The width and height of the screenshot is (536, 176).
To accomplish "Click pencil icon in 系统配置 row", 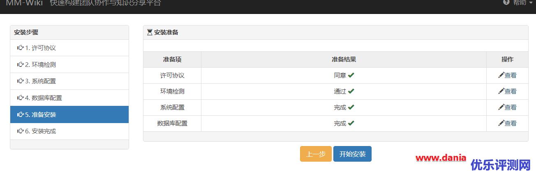I will pyautogui.click(x=501, y=107).
